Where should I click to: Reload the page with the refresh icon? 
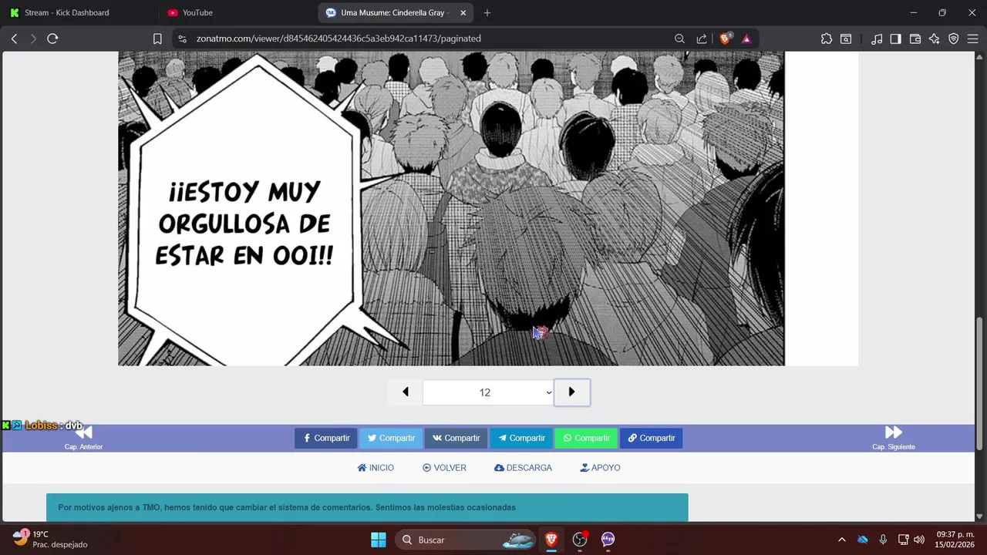(x=52, y=39)
